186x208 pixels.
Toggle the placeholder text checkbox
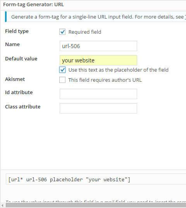(62, 70)
